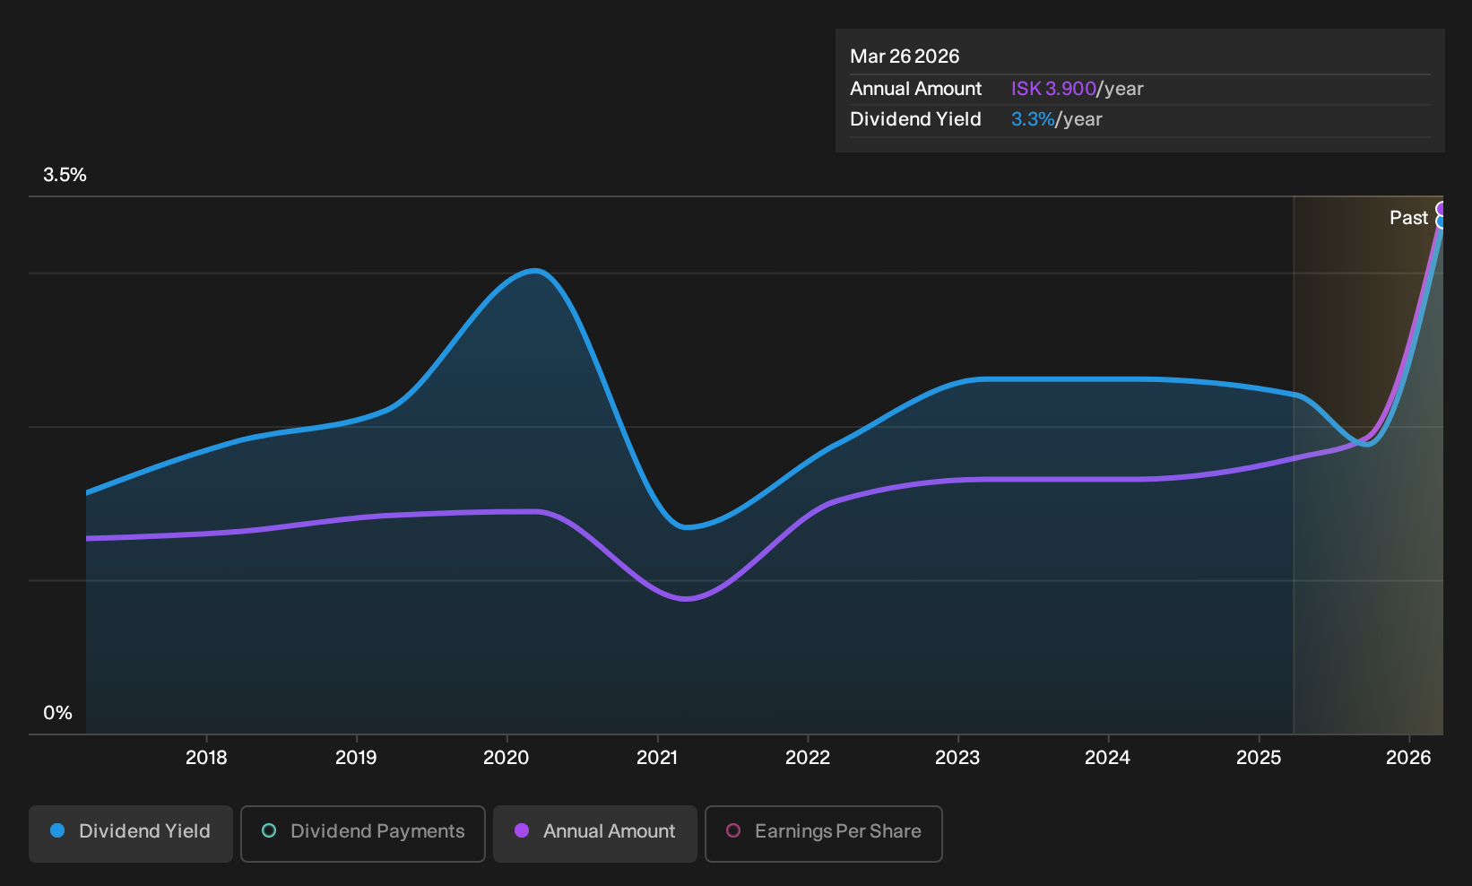This screenshot has width=1472, height=886.
Task: Select the blue Dividend Yield endpoint marker
Action: (x=1442, y=221)
